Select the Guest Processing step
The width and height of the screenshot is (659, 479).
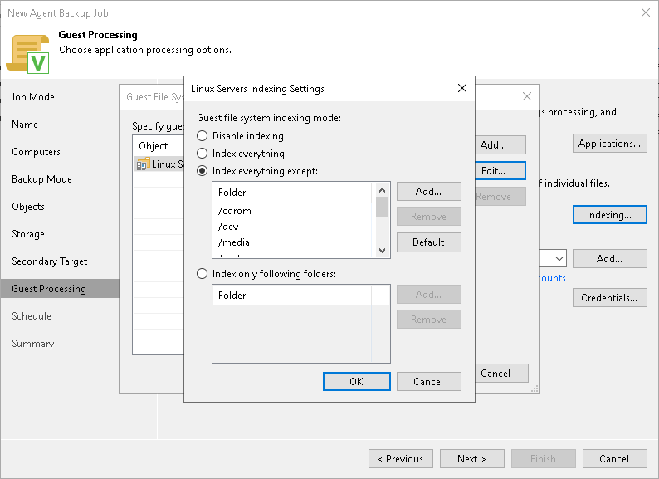(60, 289)
